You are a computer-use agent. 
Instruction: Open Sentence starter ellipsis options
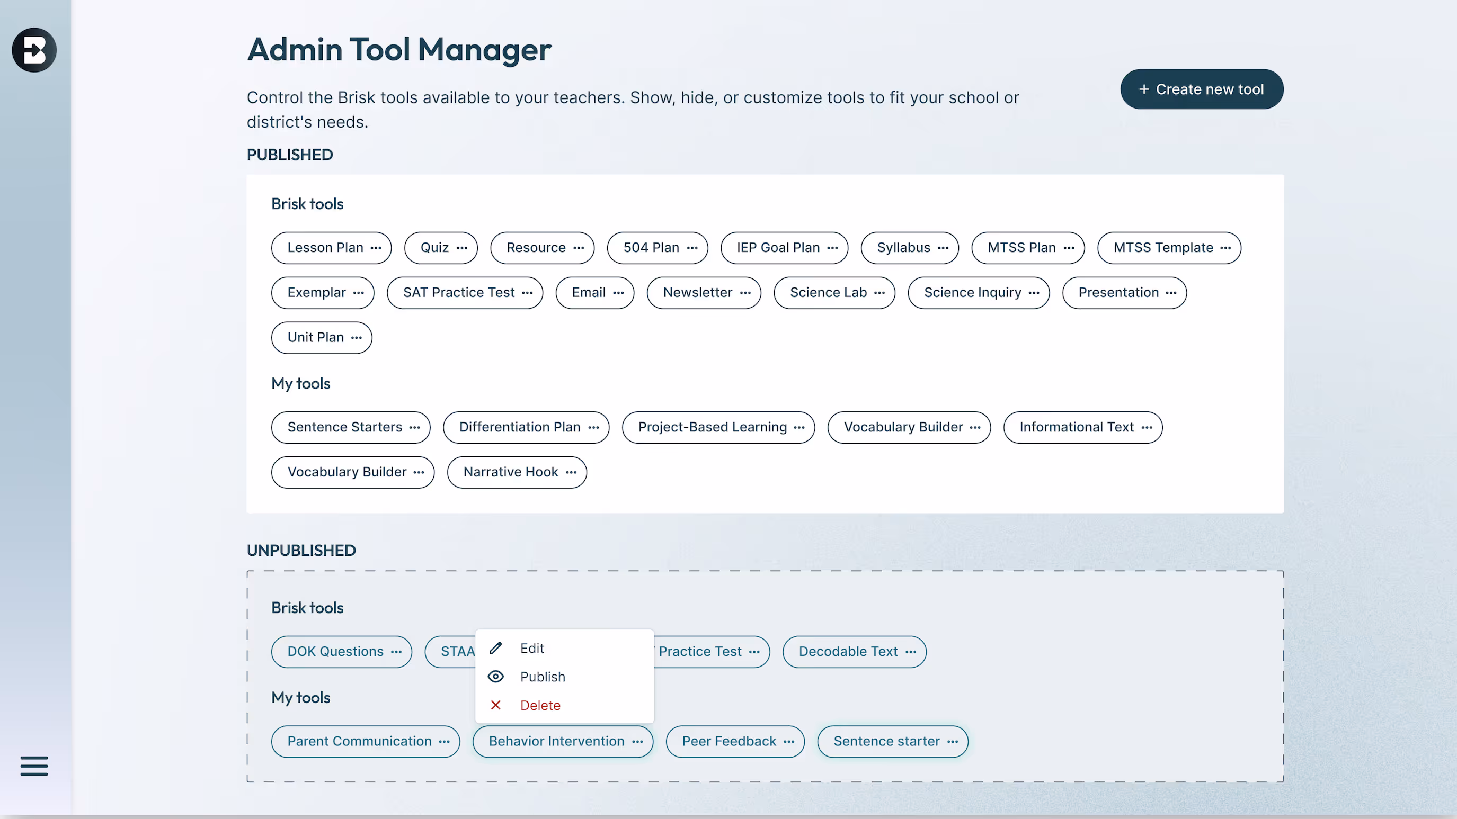coord(953,741)
